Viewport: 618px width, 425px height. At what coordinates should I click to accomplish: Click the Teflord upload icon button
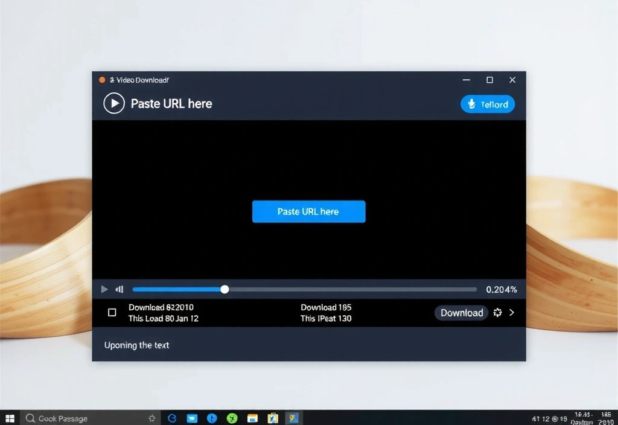coord(487,104)
